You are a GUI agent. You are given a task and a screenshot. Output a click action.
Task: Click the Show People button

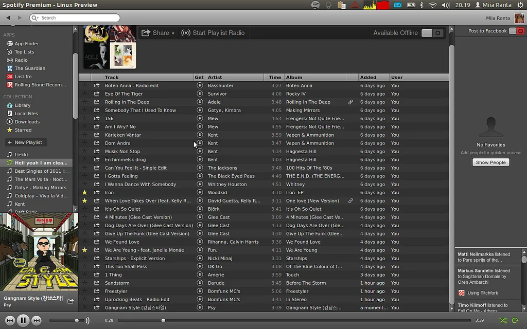[x=490, y=162]
